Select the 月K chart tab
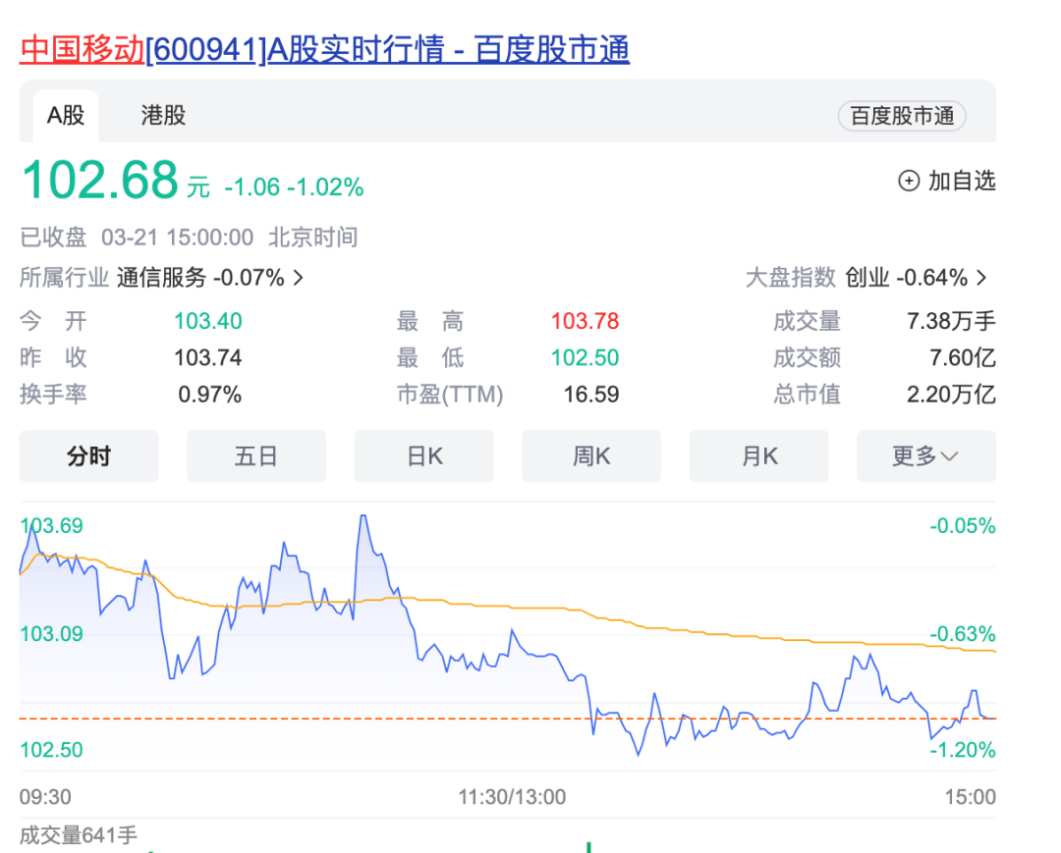The height and width of the screenshot is (853, 1061). click(759, 456)
